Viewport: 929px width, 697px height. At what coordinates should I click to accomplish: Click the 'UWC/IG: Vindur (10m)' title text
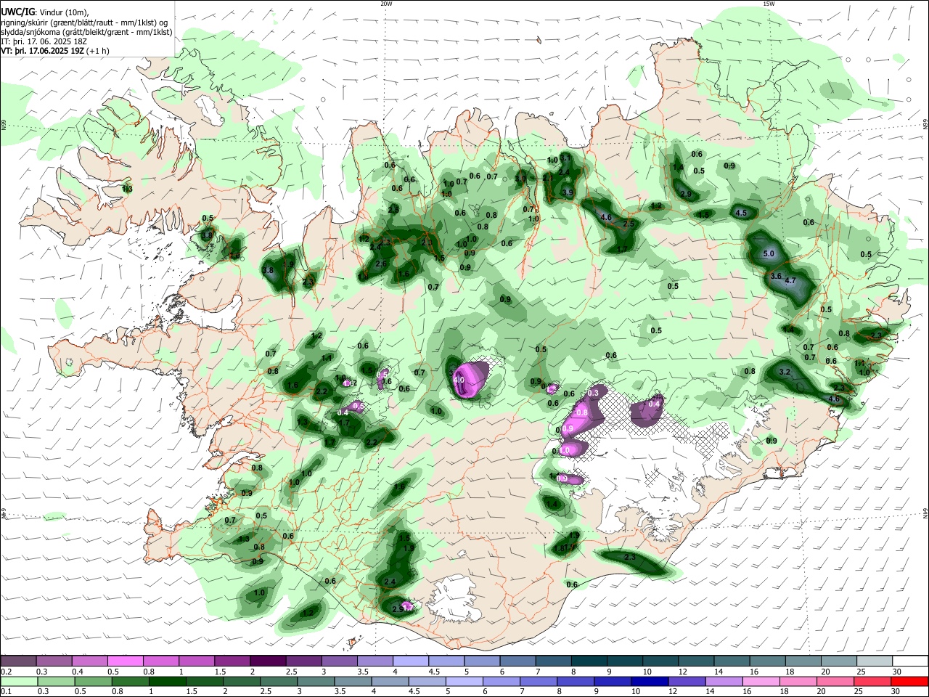pos(44,11)
